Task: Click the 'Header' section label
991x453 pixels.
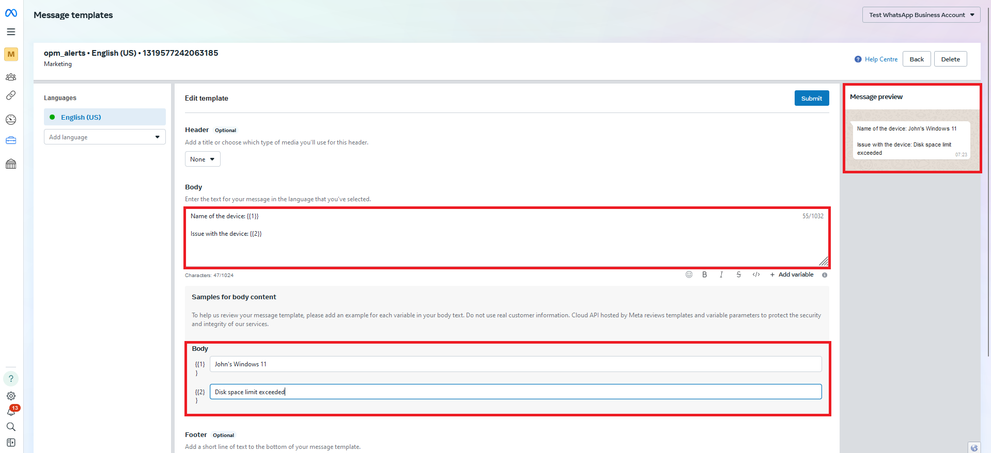Action: (197, 130)
